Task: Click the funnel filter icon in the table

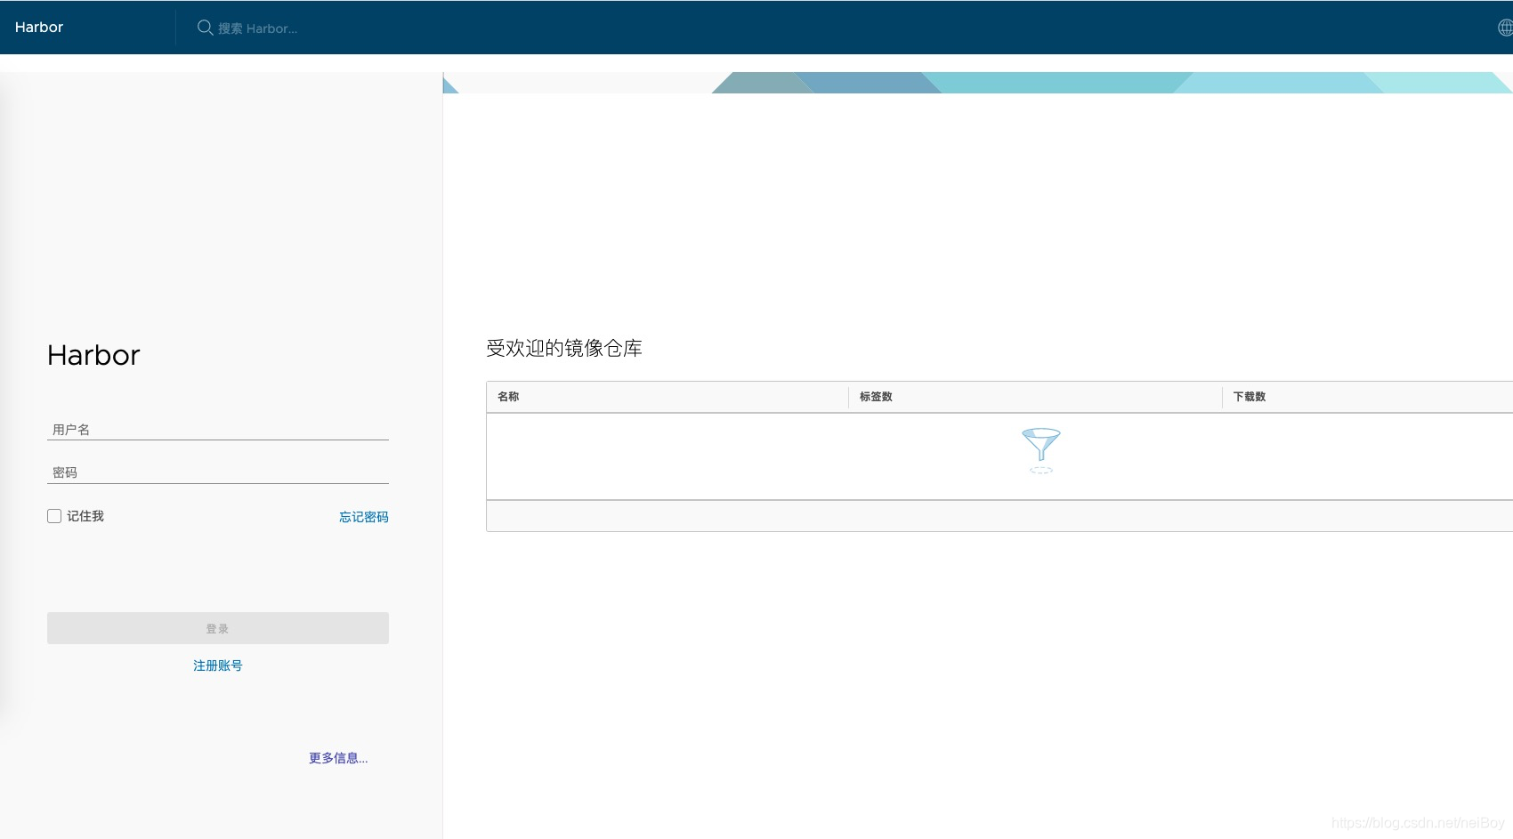Action: click(1040, 445)
